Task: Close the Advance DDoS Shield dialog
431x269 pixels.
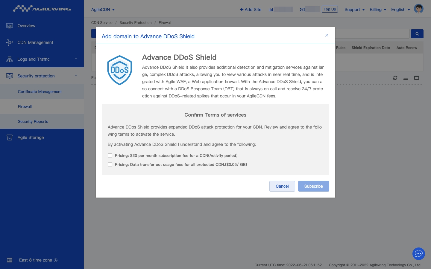Action: point(327,35)
